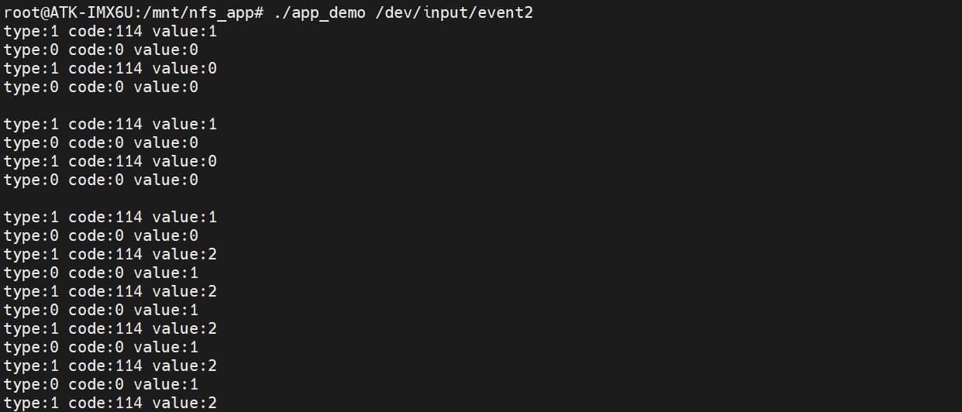Click "type:1" in the first output line
Viewport: 962px width, 412px height.
pyautogui.click(x=31, y=32)
